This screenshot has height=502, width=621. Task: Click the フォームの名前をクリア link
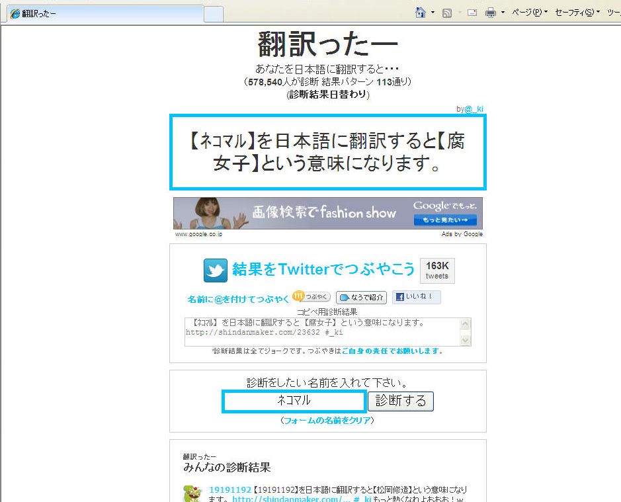[327, 420]
